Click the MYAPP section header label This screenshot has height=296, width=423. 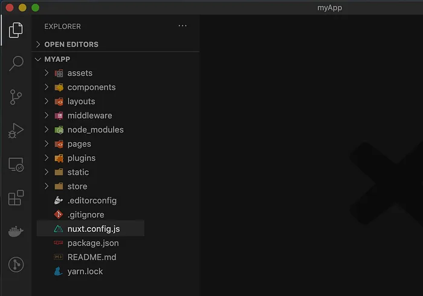pos(57,59)
